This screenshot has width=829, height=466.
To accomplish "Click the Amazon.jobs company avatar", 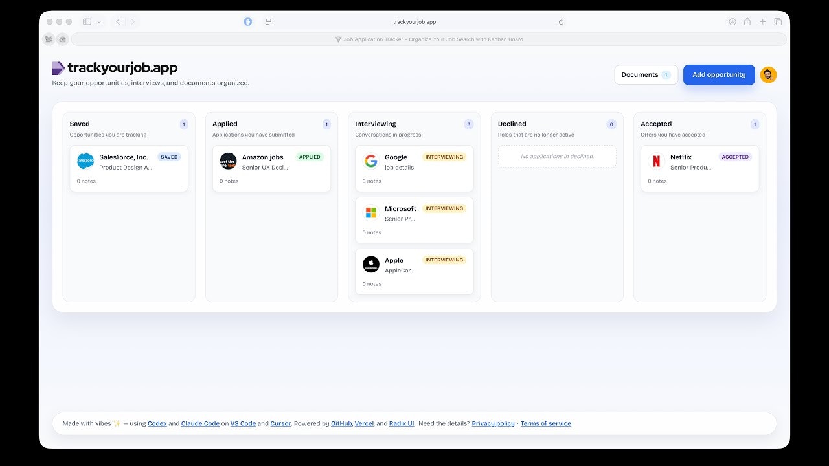I will click(x=228, y=161).
